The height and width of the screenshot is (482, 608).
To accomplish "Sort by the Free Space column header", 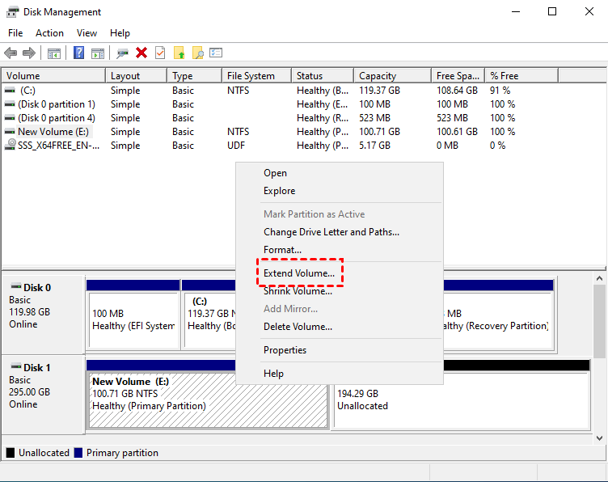I will pos(458,75).
